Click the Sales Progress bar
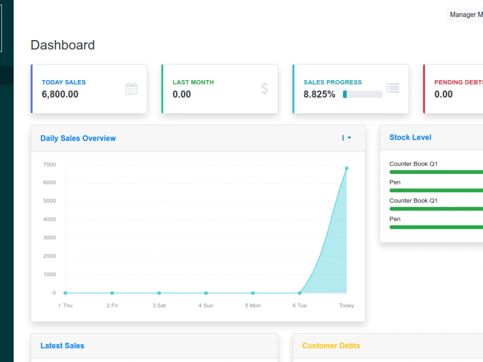This screenshot has width=483, height=362. (x=363, y=94)
